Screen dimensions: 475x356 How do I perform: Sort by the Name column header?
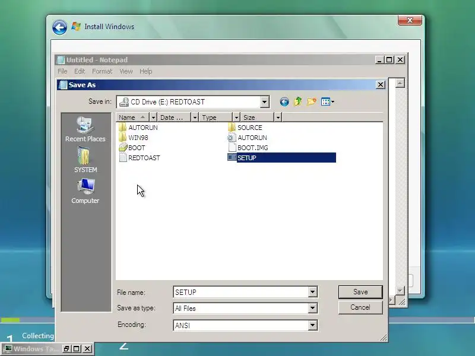132,117
